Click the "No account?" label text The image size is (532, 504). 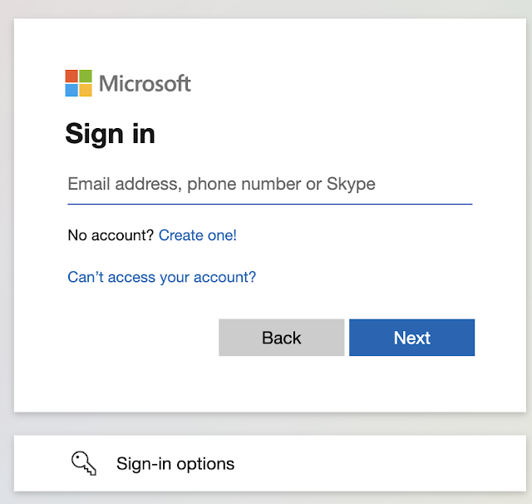click(x=111, y=235)
